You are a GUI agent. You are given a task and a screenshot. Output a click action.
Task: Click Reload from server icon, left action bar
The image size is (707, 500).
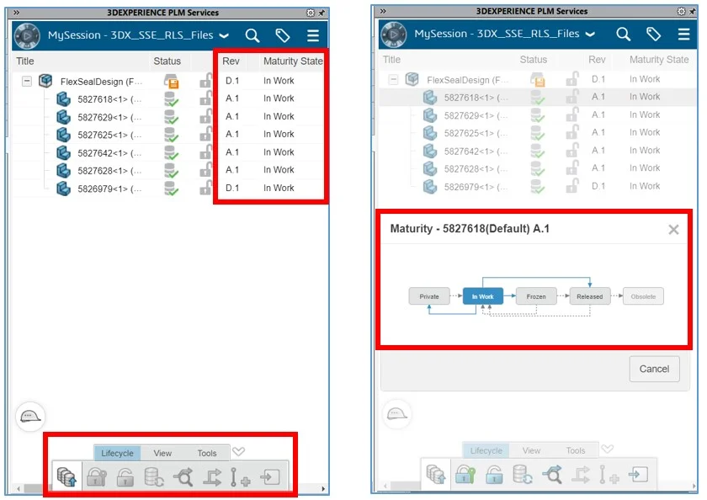154,477
